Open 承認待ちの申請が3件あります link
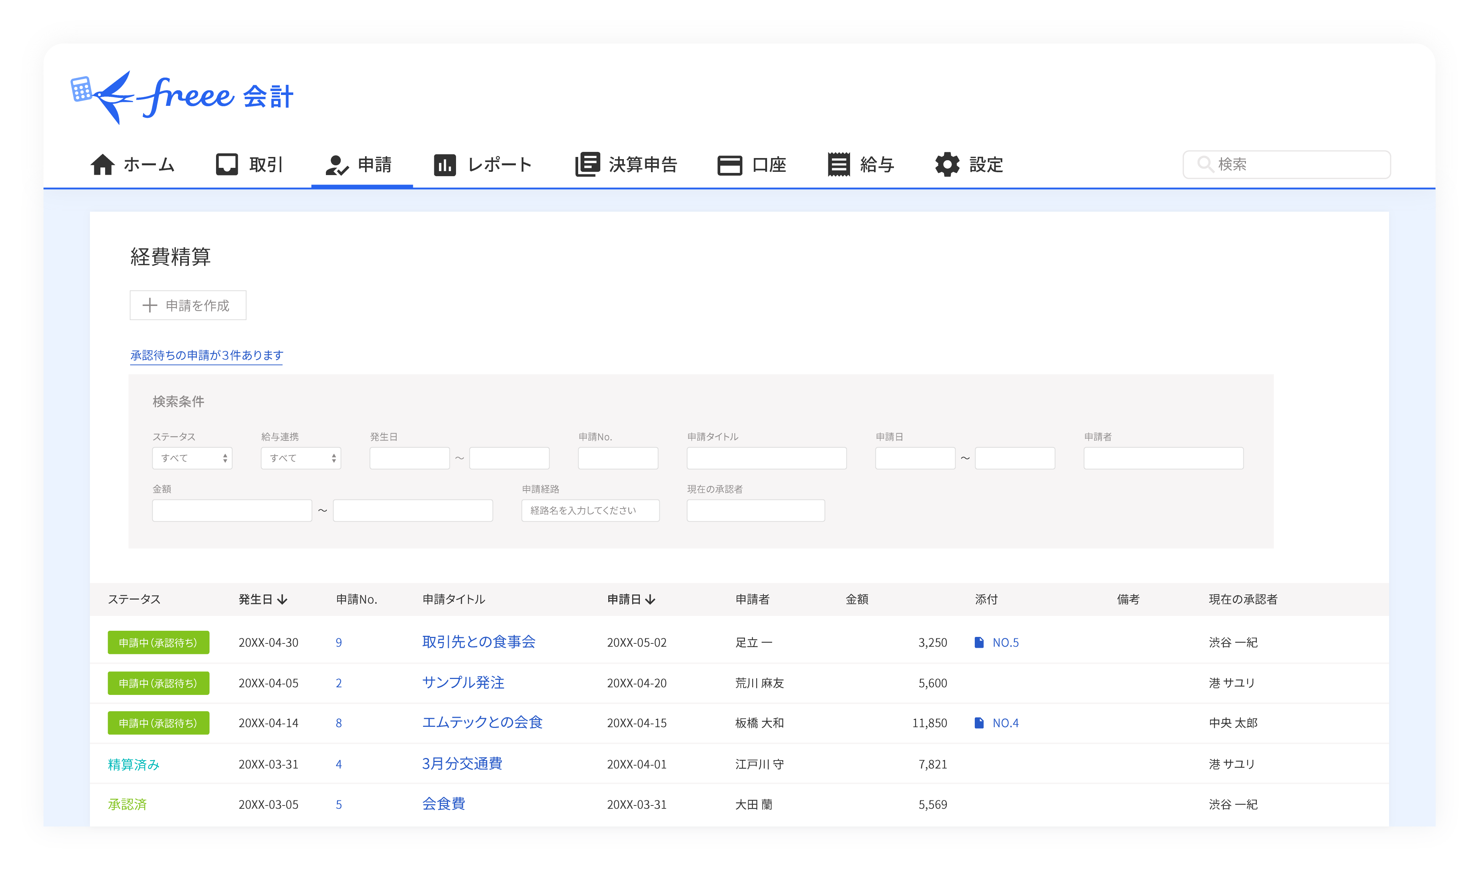 [x=207, y=355]
